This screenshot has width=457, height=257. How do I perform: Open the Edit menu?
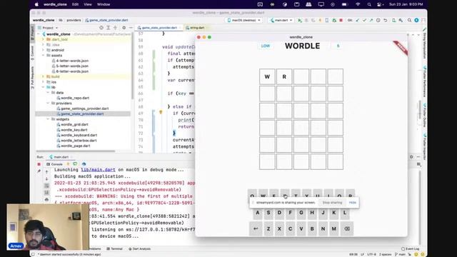tap(75, 4)
